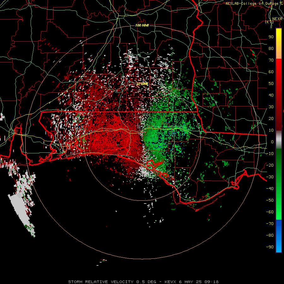Screen dimensions: 284x284
Task: Click the 50 value on the velocity scale
Action: (271, 84)
